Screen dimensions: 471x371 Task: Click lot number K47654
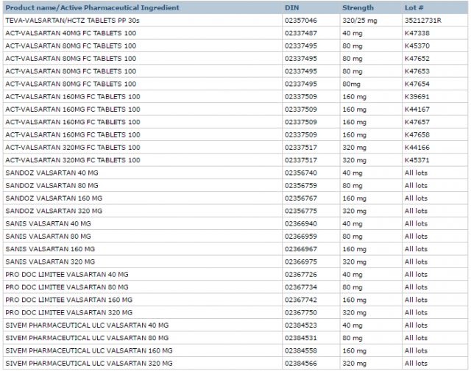[417, 84]
